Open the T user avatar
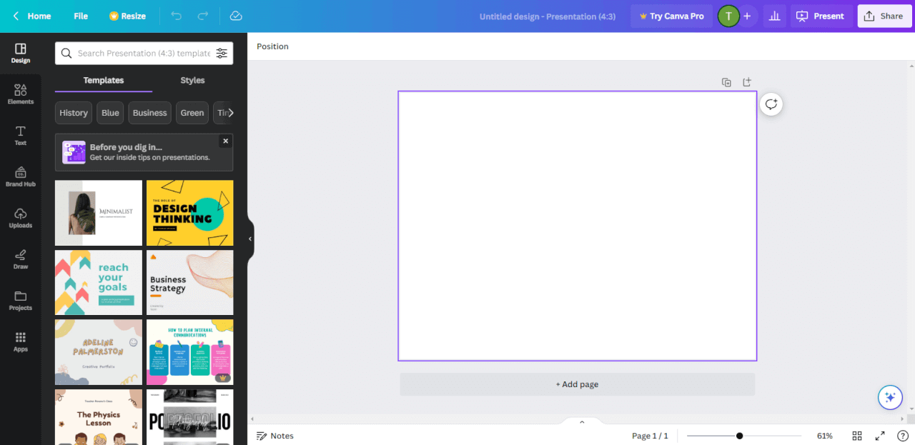 (728, 16)
